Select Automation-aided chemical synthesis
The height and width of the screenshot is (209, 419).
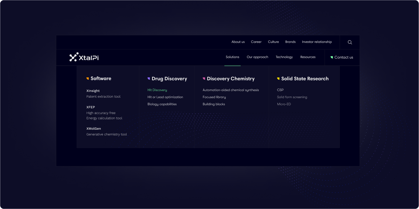click(x=230, y=90)
